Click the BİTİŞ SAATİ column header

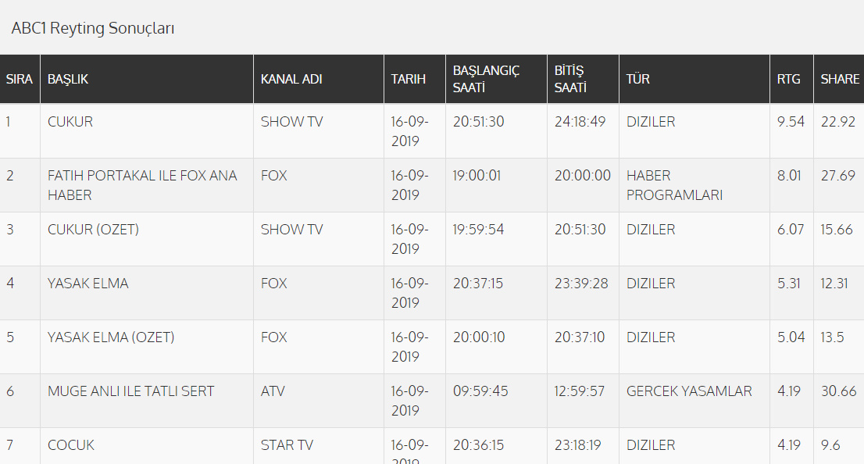pyautogui.click(x=570, y=79)
